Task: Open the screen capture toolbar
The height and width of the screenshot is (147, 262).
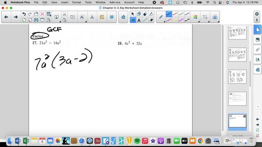Action: coord(72,17)
